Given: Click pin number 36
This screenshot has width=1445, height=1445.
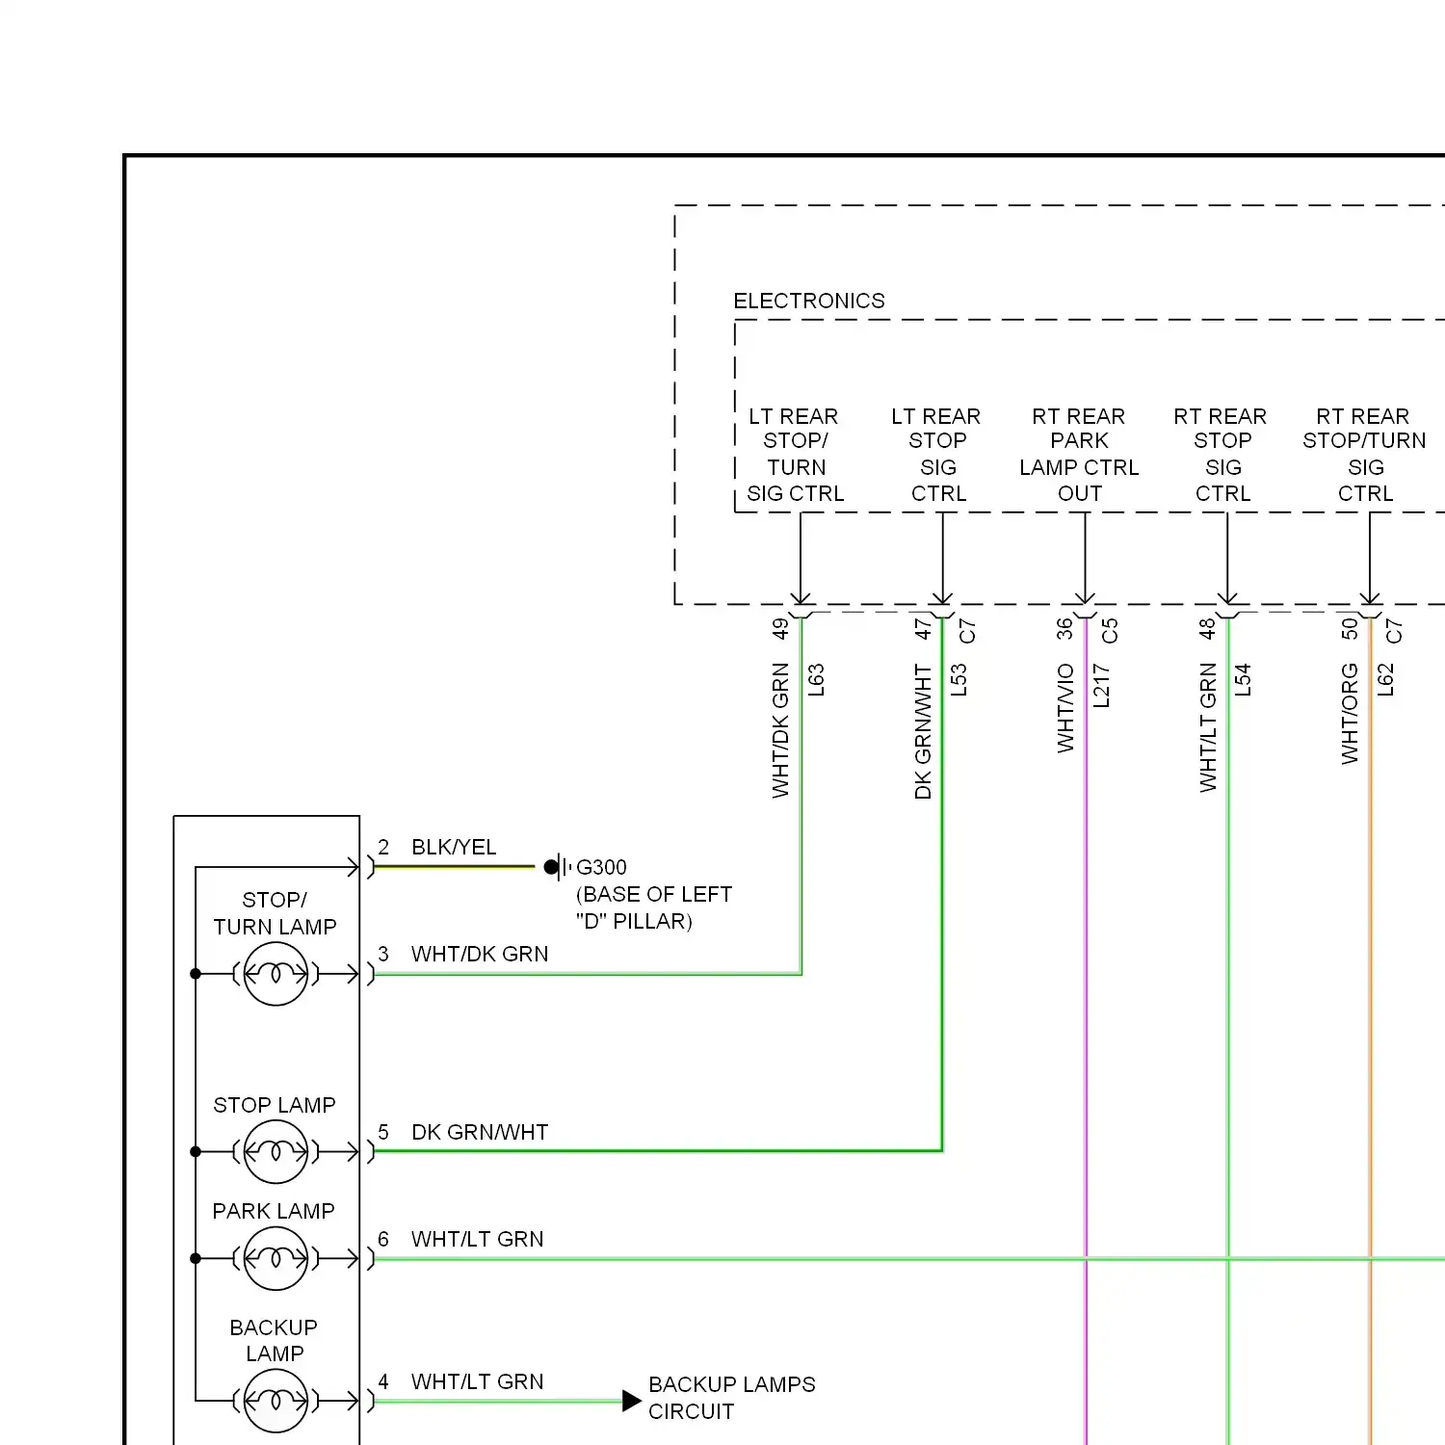Looking at the screenshot, I should [1064, 629].
